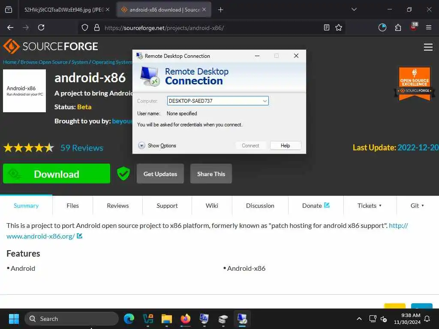Open the extension with 18 badge

pyautogui.click(x=414, y=27)
